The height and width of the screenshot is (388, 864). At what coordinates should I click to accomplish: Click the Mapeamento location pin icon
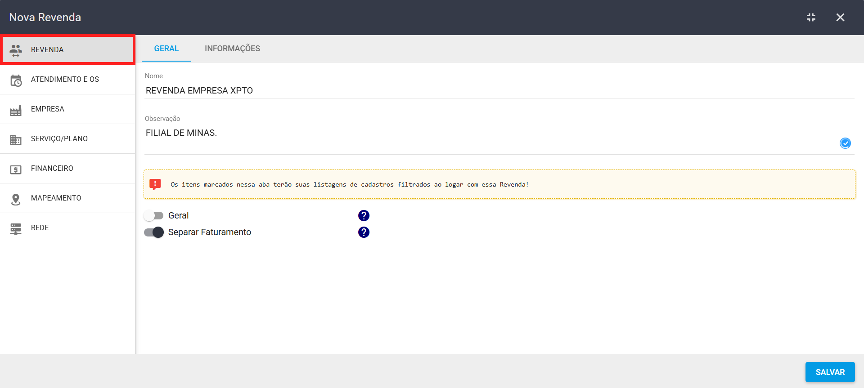16,199
